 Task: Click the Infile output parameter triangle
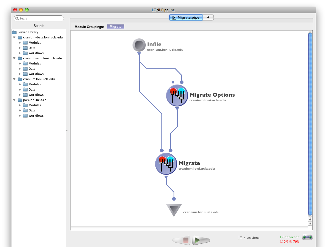tap(139, 54)
